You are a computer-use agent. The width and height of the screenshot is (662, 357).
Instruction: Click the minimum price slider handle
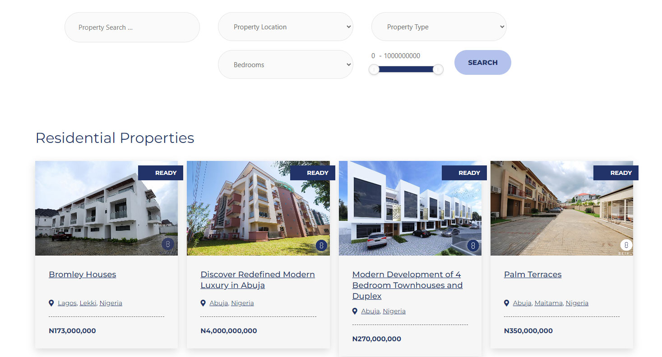click(x=374, y=69)
